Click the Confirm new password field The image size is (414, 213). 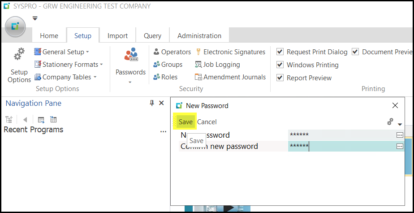pos(341,146)
